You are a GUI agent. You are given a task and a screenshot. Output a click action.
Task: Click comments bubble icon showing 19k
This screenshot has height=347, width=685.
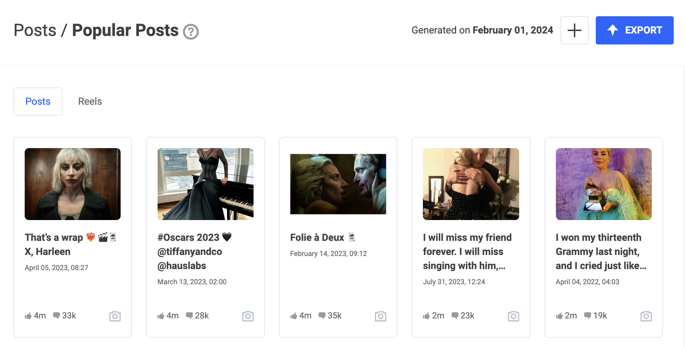coord(588,315)
